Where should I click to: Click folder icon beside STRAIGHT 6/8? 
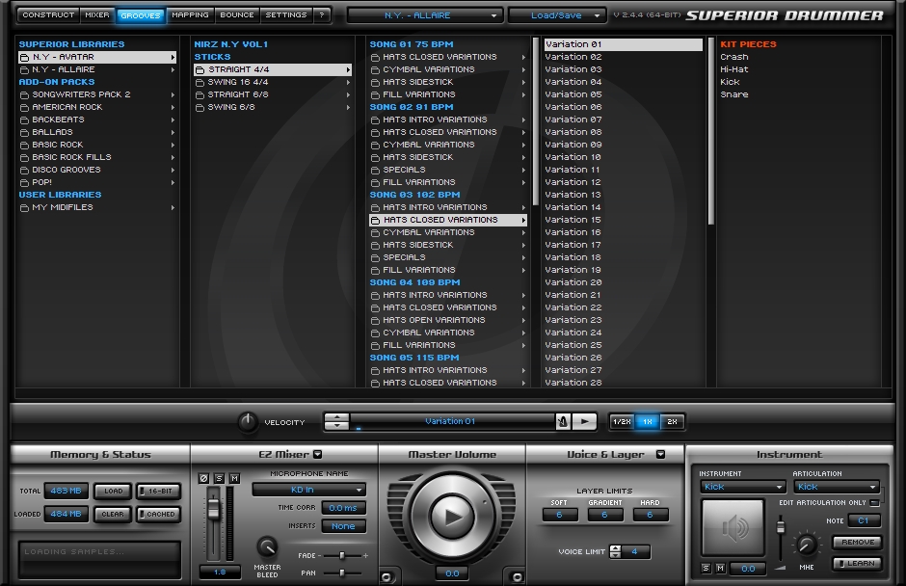pyautogui.click(x=200, y=95)
